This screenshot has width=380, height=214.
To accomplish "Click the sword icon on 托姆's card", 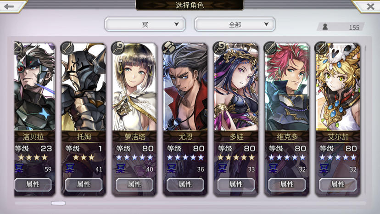I will pyautogui.click(x=67, y=48).
